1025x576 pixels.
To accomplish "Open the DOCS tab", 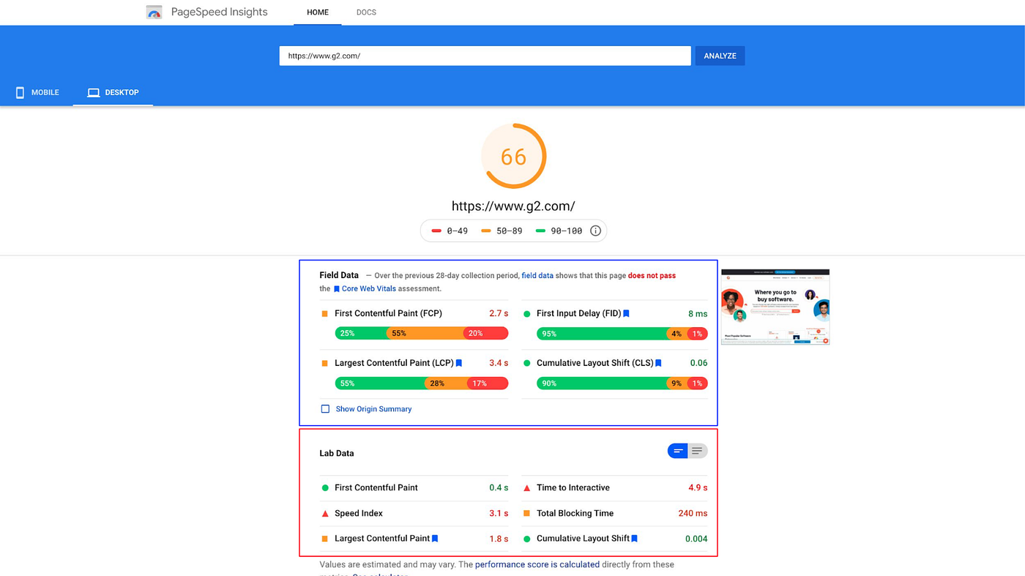I will tap(366, 12).
